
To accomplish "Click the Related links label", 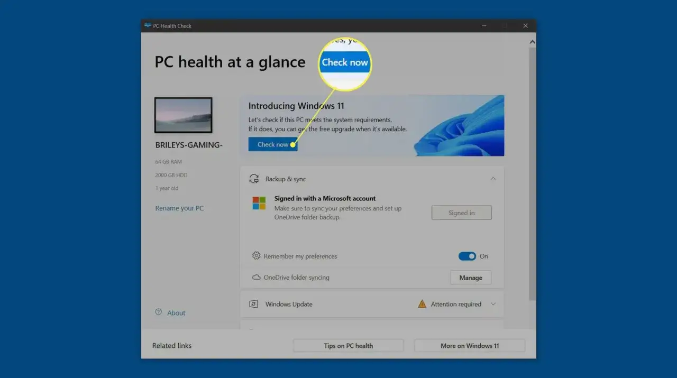I will tap(172, 346).
